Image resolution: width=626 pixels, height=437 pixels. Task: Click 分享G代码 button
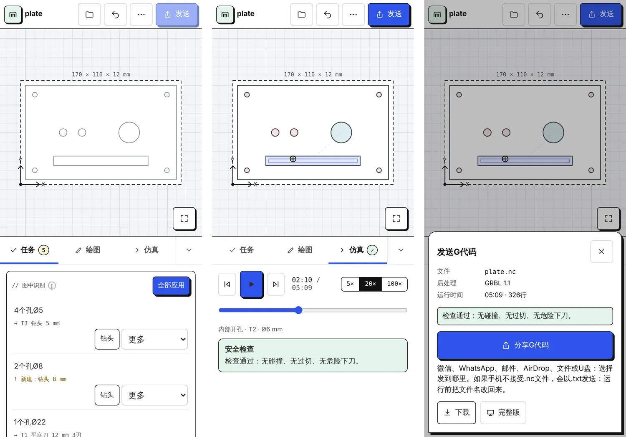pyautogui.click(x=525, y=345)
